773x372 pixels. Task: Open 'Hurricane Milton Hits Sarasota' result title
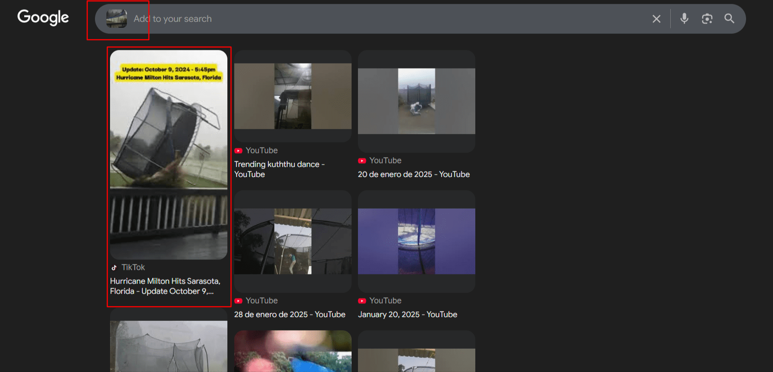coord(165,286)
